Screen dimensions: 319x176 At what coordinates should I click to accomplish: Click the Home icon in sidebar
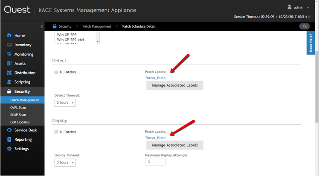pyautogui.click(x=9, y=35)
